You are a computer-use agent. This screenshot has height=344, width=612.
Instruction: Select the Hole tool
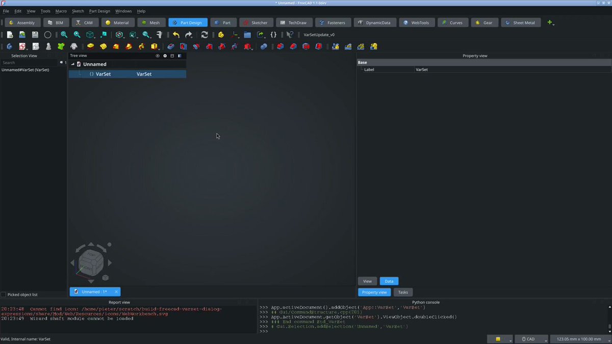183,46
